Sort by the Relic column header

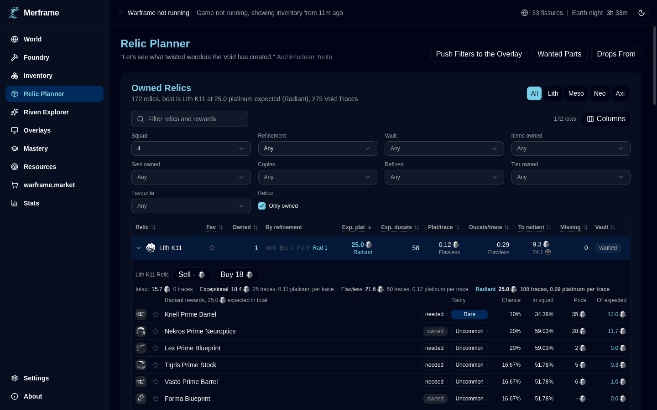146,227
